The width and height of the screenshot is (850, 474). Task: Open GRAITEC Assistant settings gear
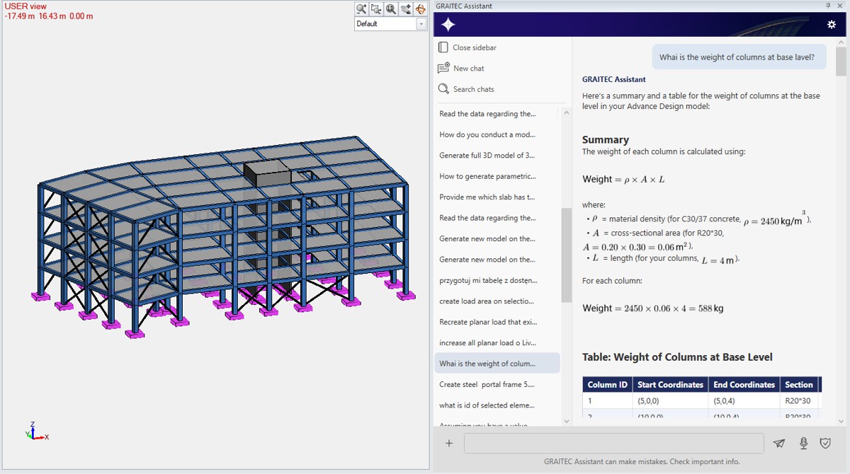[x=832, y=25]
